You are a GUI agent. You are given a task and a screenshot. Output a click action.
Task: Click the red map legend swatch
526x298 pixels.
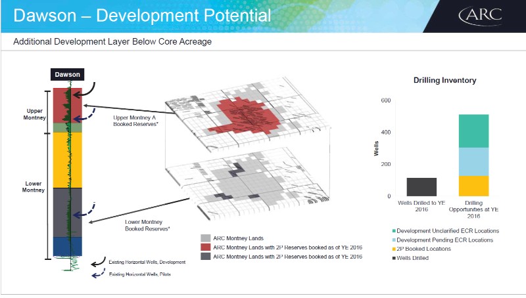[206, 247]
